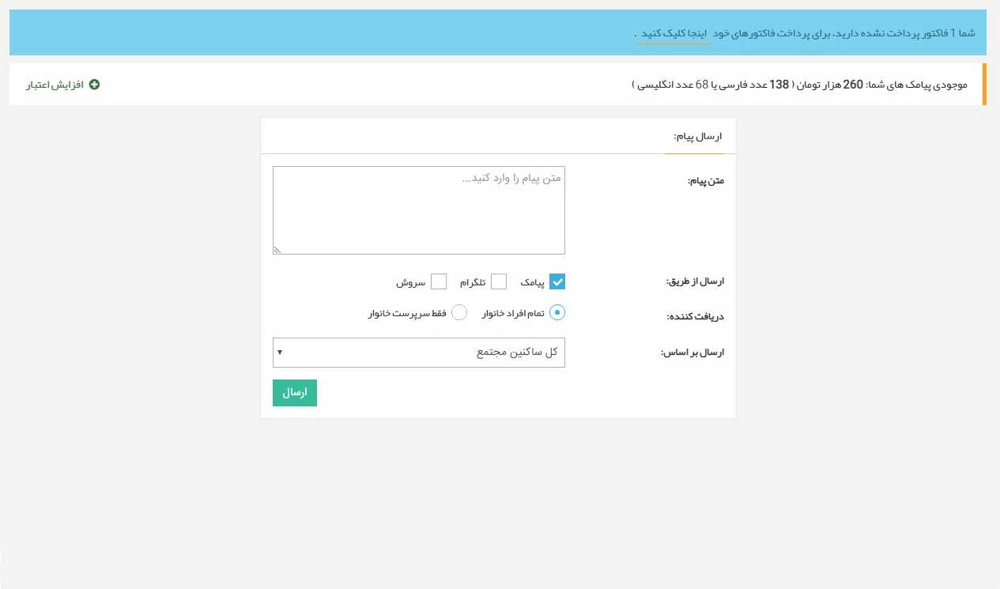Click inside the متن پیام message textarea
The width and height of the screenshot is (1000, 589).
pos(419,210)
